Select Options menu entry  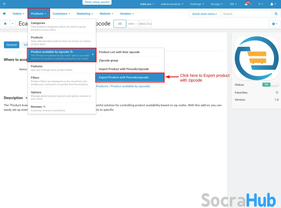pyautogui.click(x=62, y=95)
